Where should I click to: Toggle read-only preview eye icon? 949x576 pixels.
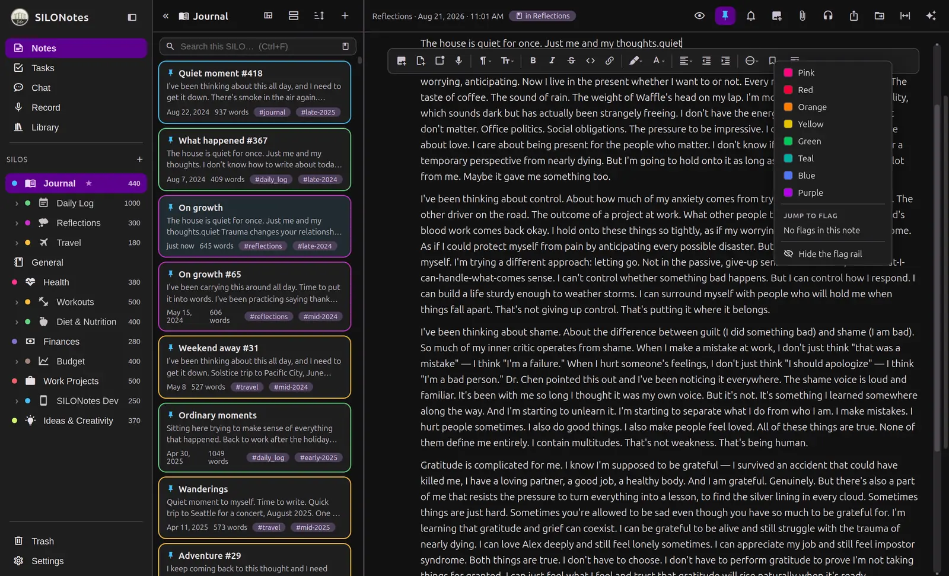pyautogui.click(x=699, y=16)
